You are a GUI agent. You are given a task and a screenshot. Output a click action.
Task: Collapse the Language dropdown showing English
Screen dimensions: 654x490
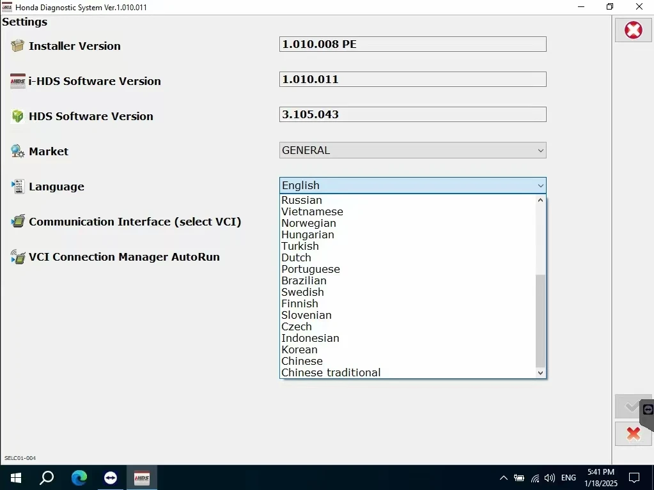pyautogui.click(x=412, y=185)
